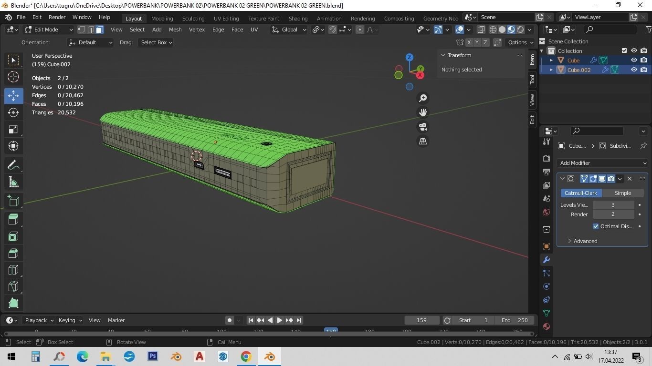Image resolution: width=652 pixels, height=366 pixels.
Task: Play the animation forward
Action: [280, 320]
